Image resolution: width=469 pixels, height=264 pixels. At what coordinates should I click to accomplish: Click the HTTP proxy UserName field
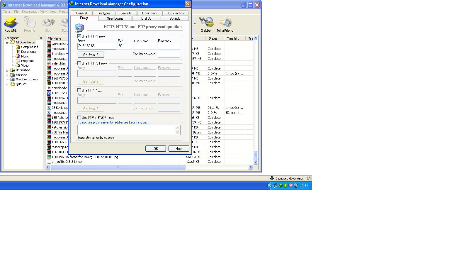[145, 46]
